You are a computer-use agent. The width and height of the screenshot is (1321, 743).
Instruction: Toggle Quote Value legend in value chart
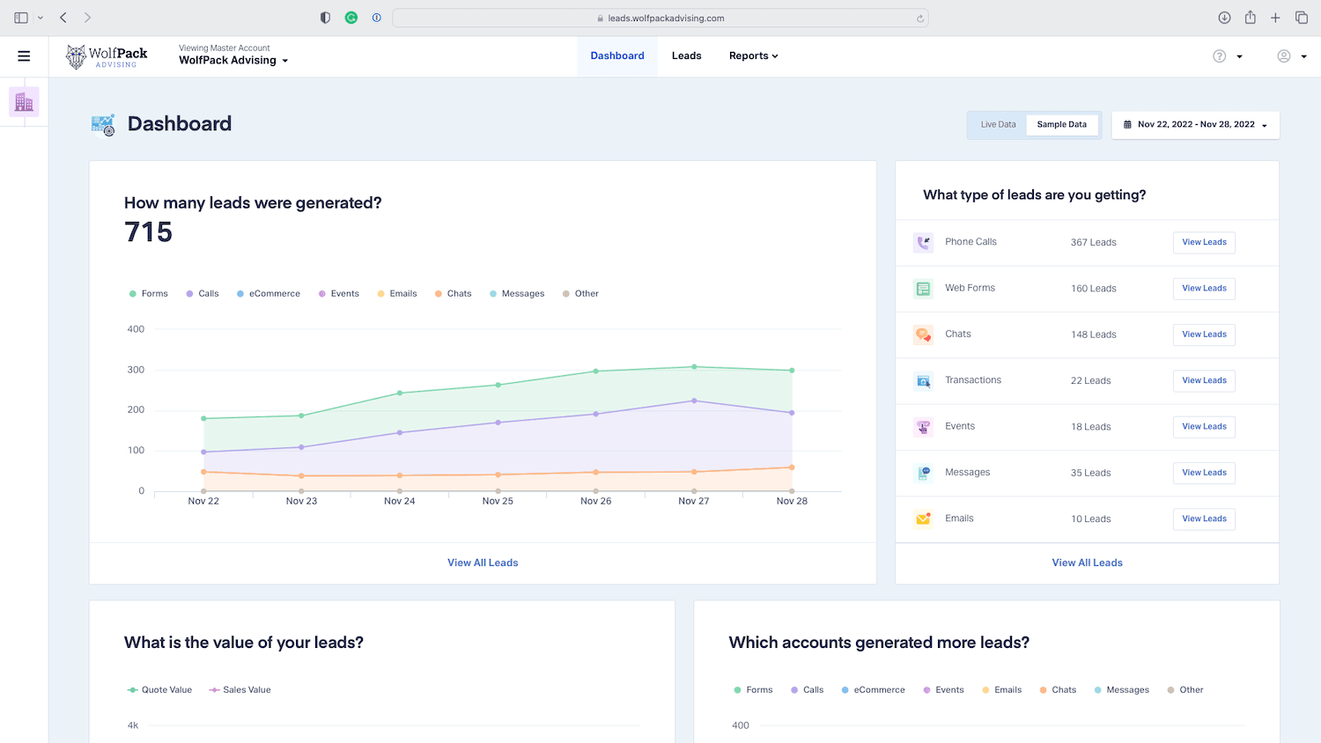coord(159,690)
